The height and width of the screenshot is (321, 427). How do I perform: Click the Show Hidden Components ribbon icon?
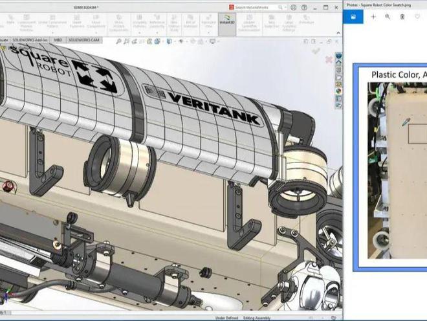118,23
